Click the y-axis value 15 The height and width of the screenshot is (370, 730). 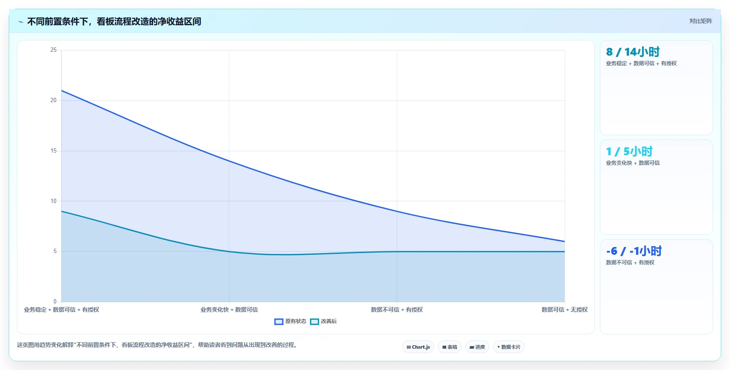click(x=53, y=151)
